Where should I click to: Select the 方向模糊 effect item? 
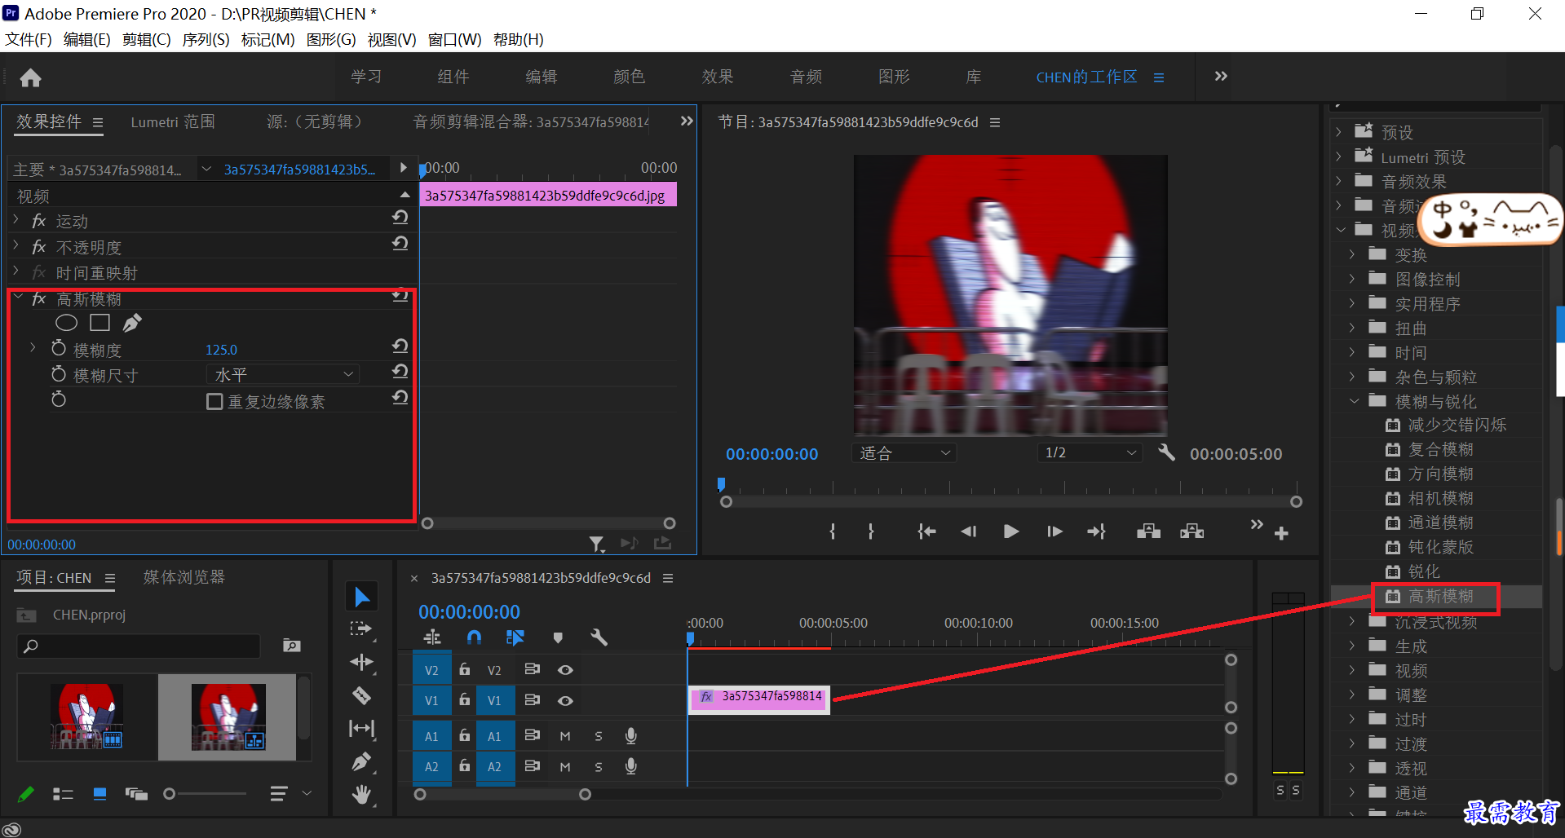1440,474
